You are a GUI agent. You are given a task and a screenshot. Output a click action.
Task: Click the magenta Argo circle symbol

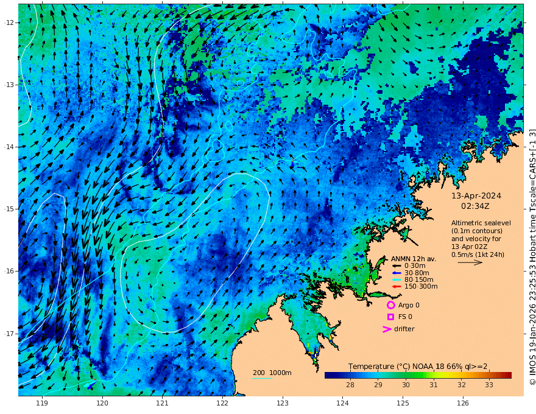click(390, 305)
